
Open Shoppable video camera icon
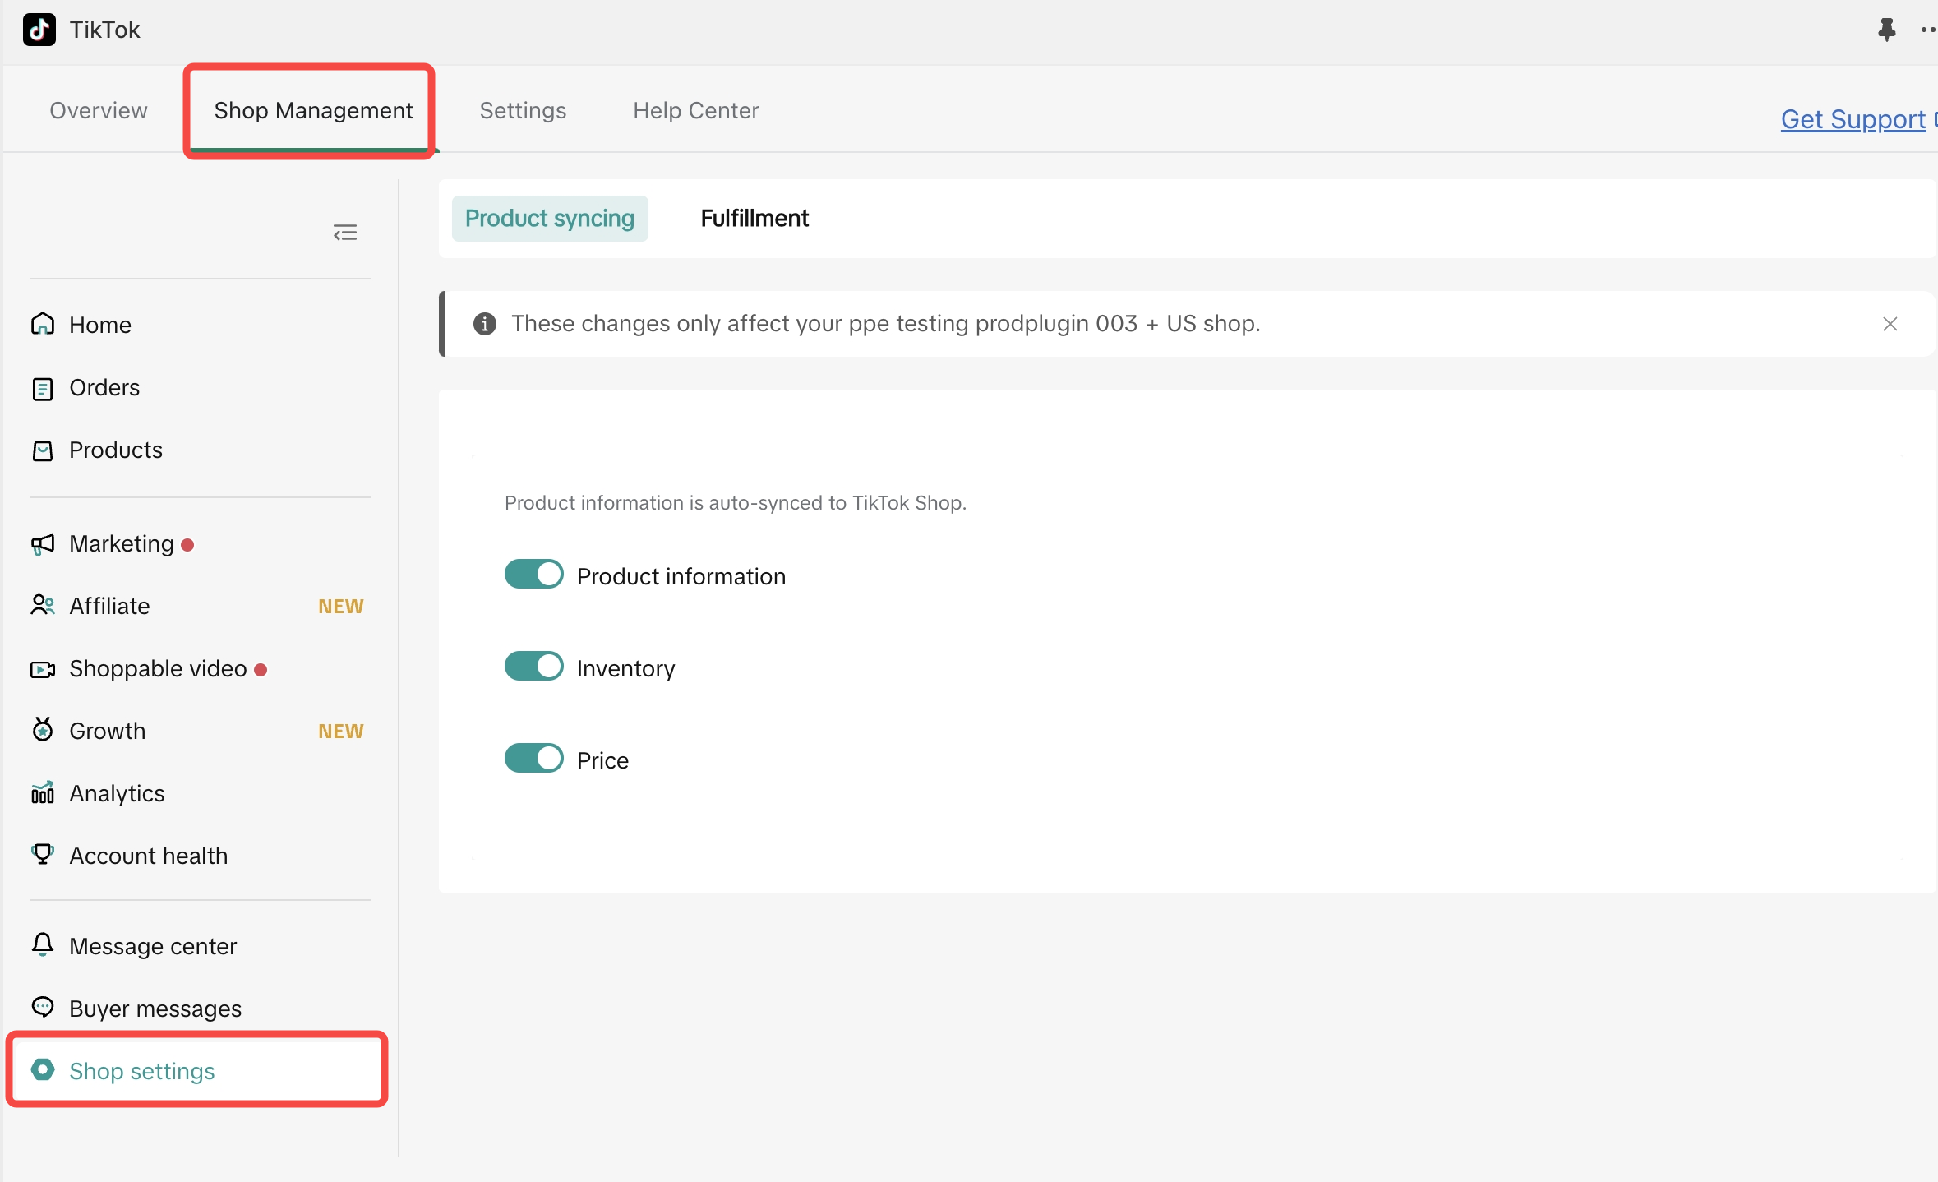click(43, 669)
